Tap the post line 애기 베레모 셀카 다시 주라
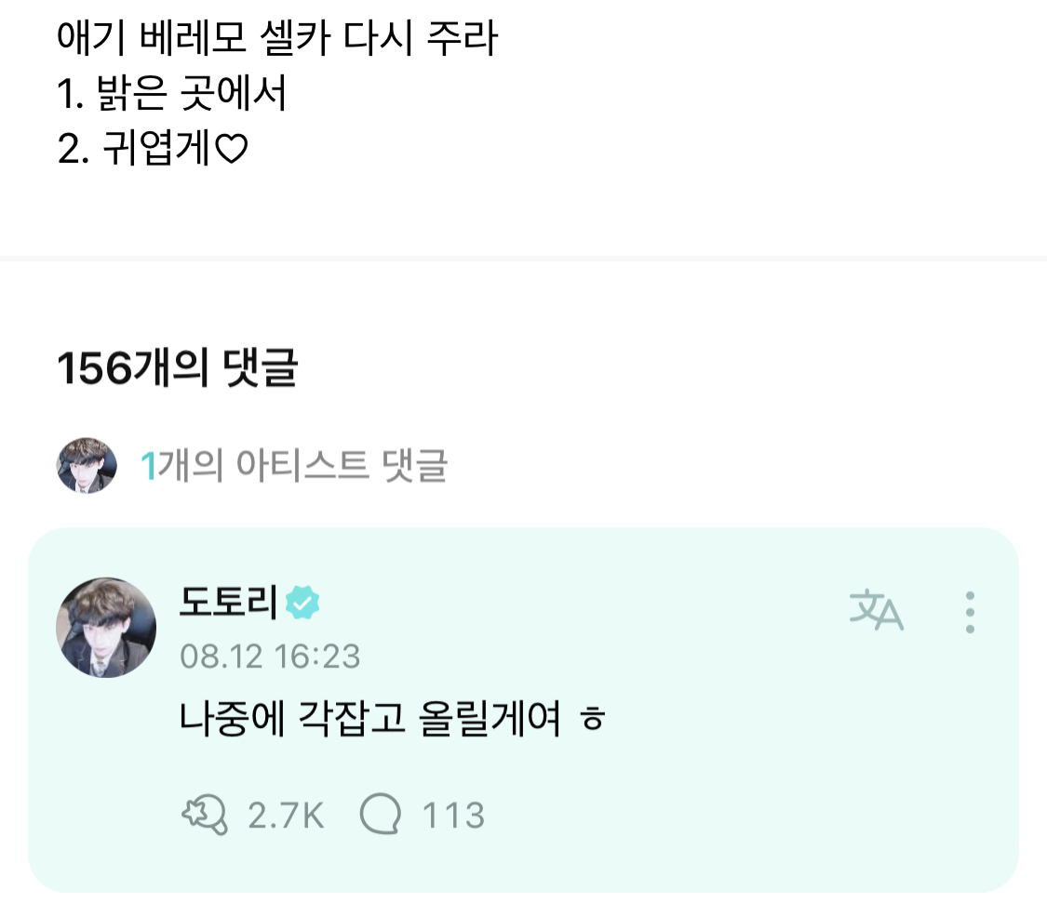 point(276,40)
